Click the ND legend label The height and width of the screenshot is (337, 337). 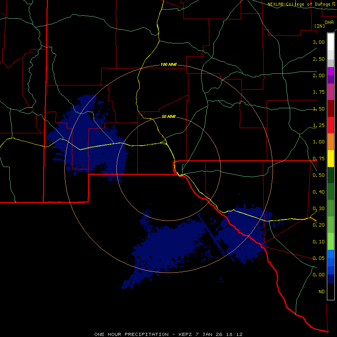pyautogui.click(x=322, y=292)
